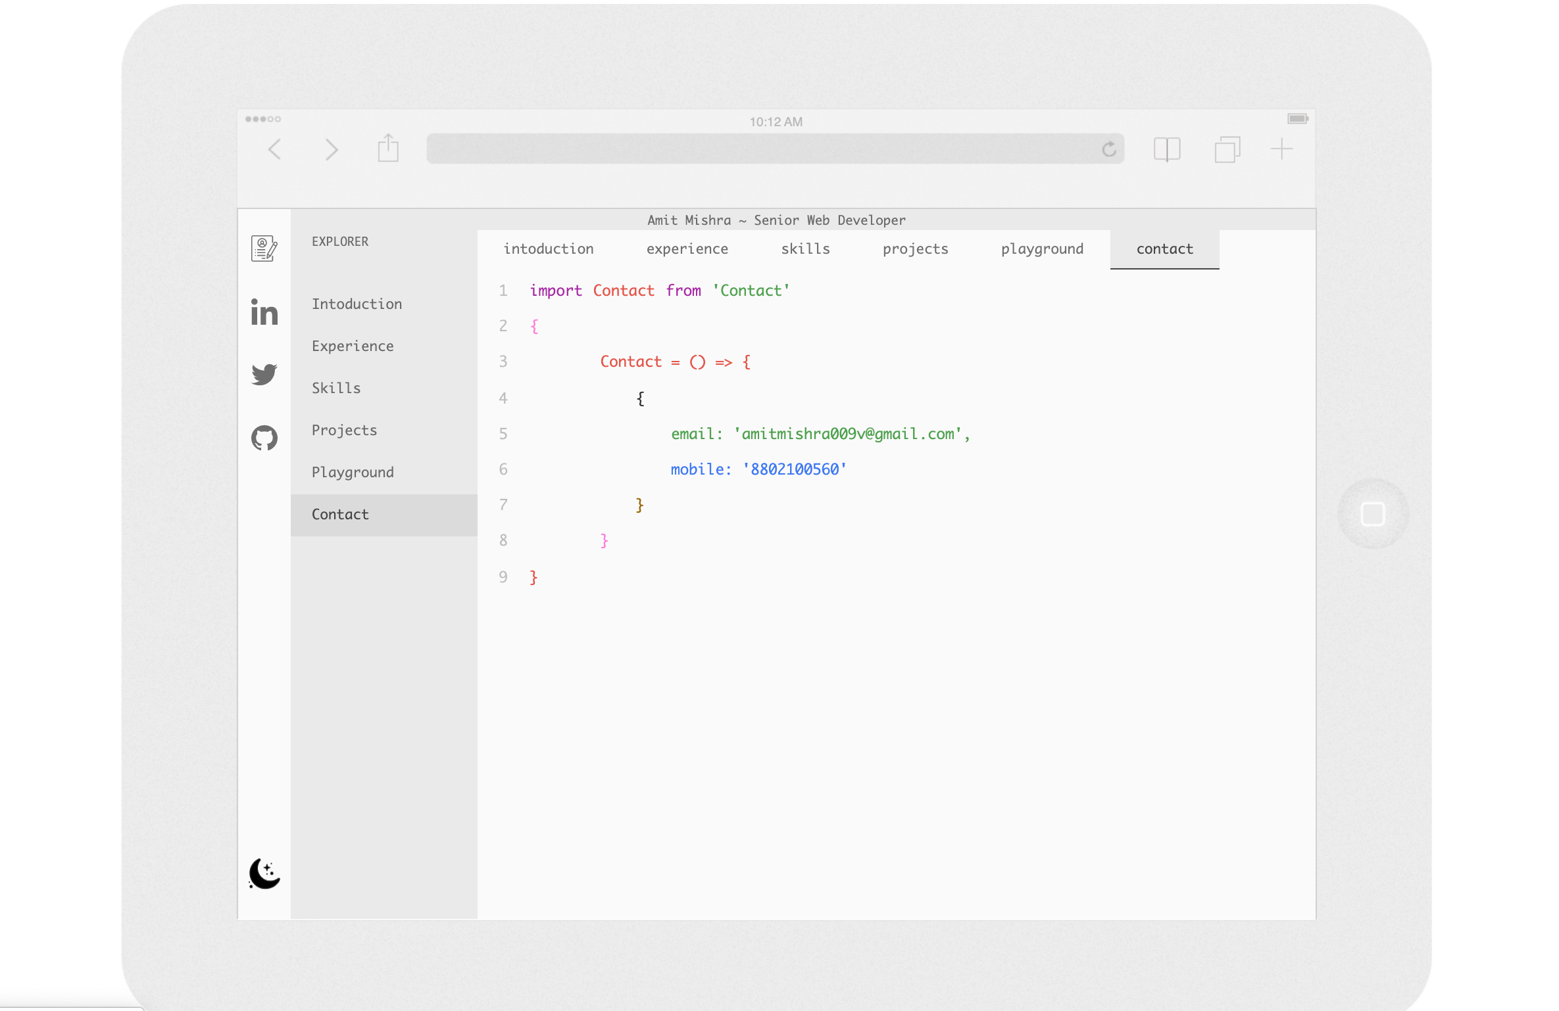The image size is (1559, 1011).
Task: Switch to the skills tab
Action: [806, 248]
